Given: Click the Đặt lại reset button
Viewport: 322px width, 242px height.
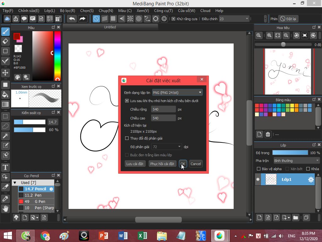Looking at the screenshot, I should [289, 19].
